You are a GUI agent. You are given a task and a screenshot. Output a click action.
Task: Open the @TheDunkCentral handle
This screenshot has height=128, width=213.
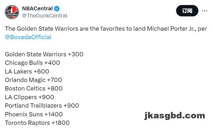pyautogui.click(x=45, y=16)
